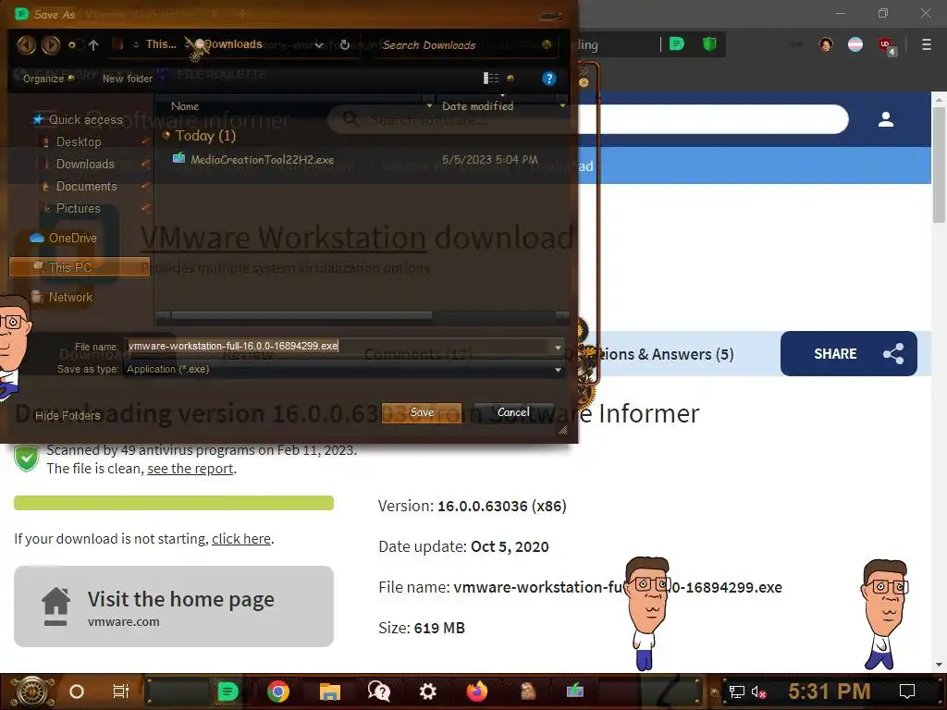Select Quick access in navigation pane

85,119
